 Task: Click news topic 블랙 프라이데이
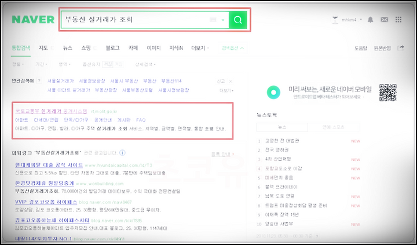click(x=281, y=187)
